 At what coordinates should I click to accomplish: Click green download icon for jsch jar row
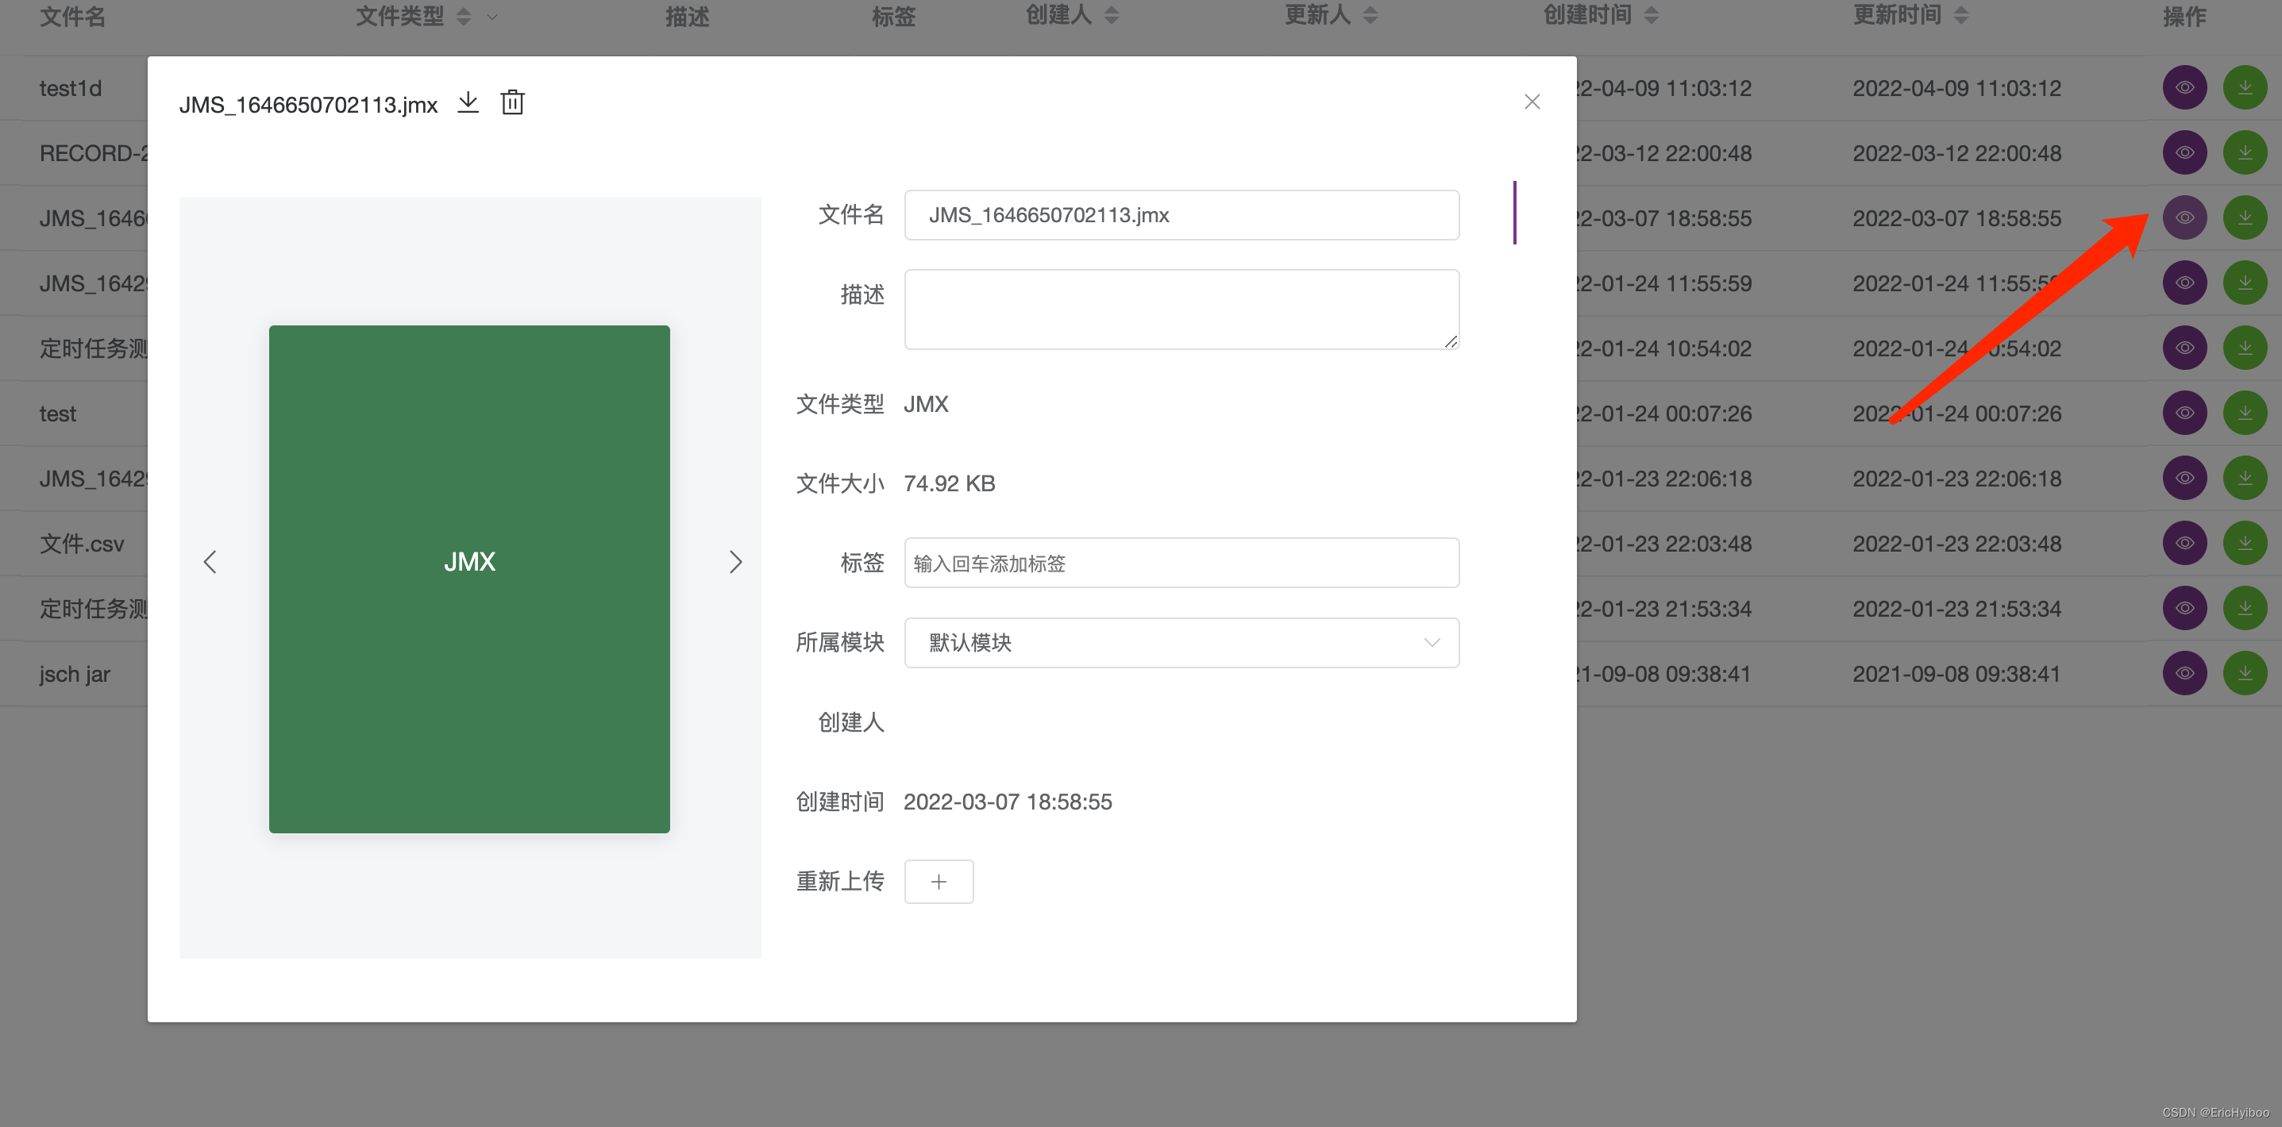[2244, 674]
